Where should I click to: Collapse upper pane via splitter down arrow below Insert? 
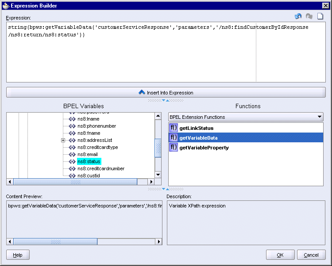pyautogui.click(x=163, y=100)
